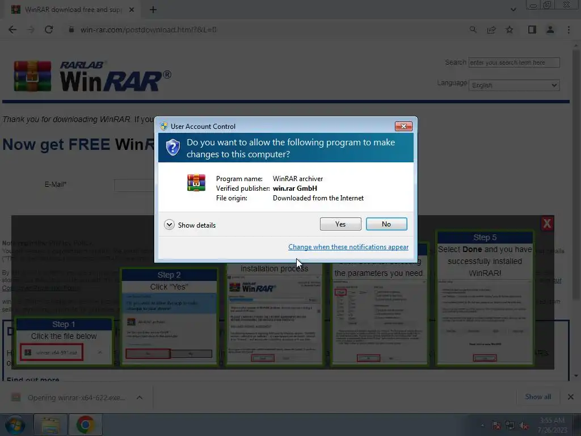The image size is (581, 436).
Task: Click page scrollbar down arrow
Action: point(576,376)
